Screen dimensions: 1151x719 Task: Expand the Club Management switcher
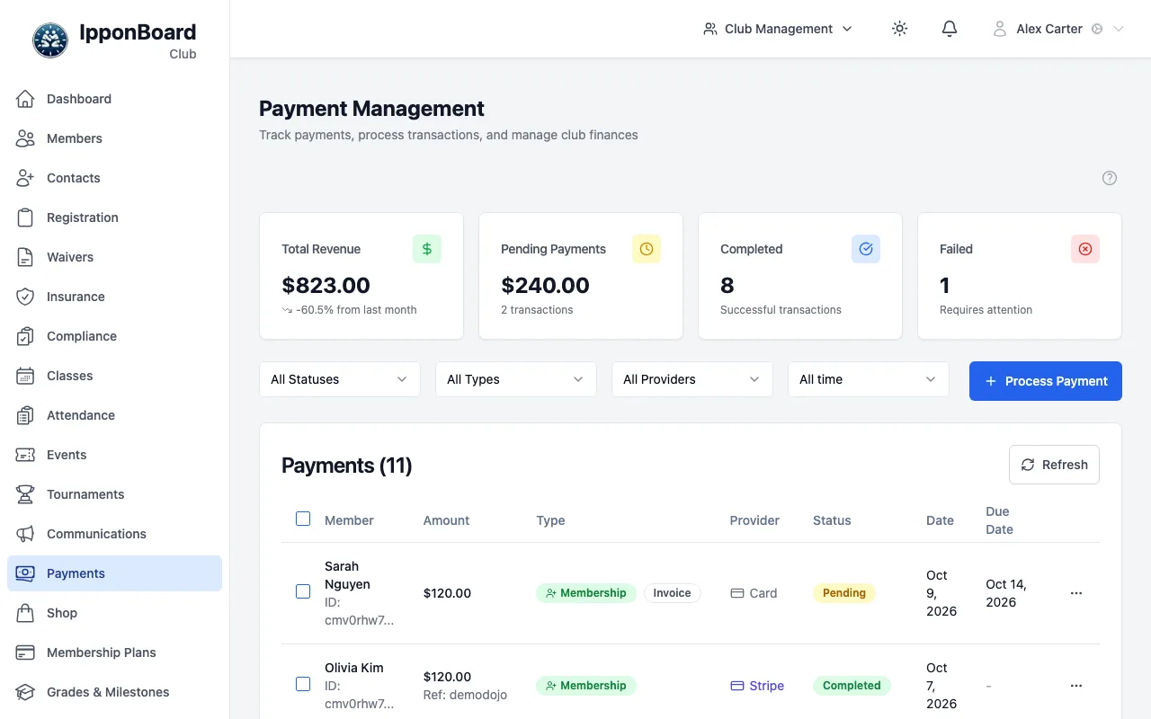tap(778, 29)
